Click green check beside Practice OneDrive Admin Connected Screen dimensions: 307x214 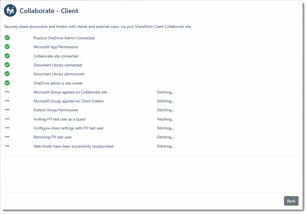[x=7, y=38]
